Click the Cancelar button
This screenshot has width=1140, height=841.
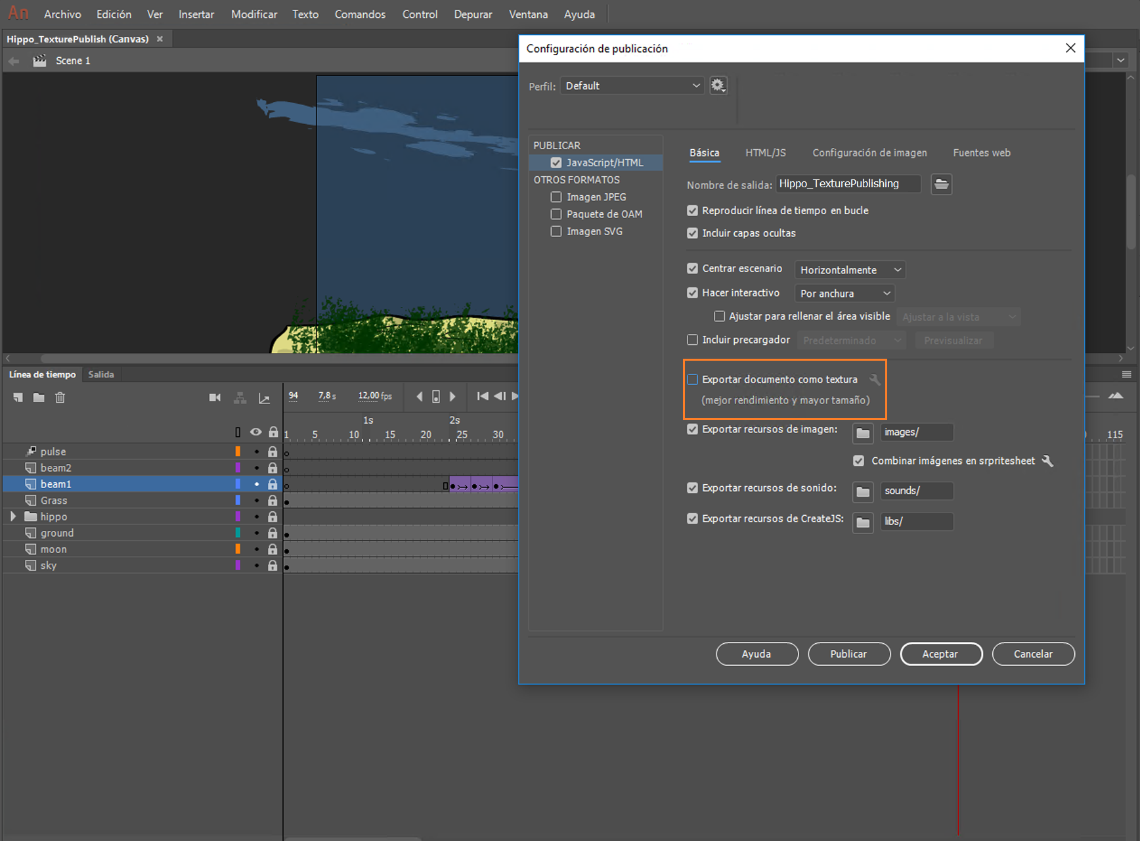pos(1032,654)
